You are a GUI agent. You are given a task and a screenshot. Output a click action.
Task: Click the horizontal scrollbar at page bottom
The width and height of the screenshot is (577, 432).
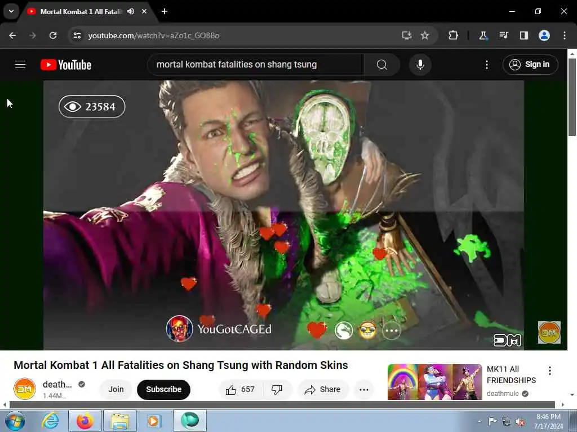(x=282, y=404)
